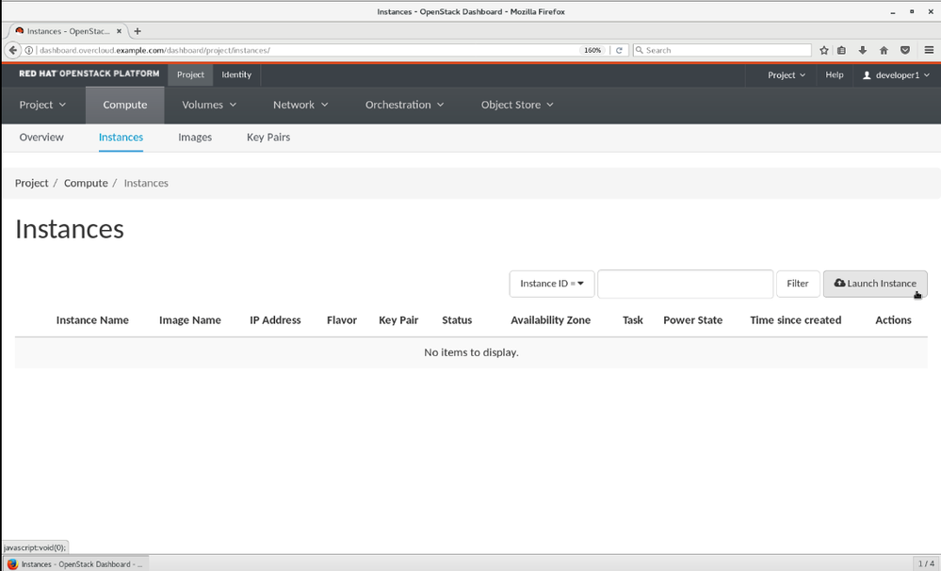The image size is (941, 571).
Task: Expand the Volumes navigation menu
Action: pyautogui.click(x=209, y=105)
